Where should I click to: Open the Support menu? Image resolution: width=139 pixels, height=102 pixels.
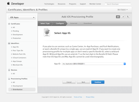point(83,4)
